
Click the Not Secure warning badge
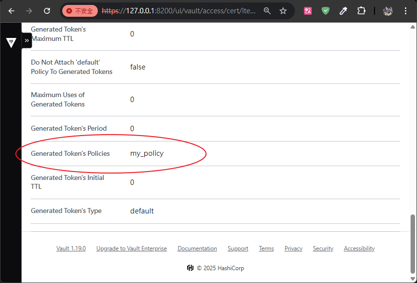pos(80,10)
